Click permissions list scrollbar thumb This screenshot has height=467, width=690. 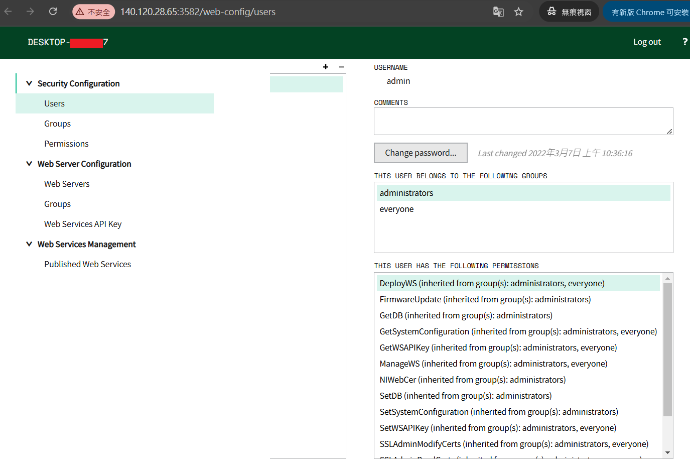click(x=667, y=350)
